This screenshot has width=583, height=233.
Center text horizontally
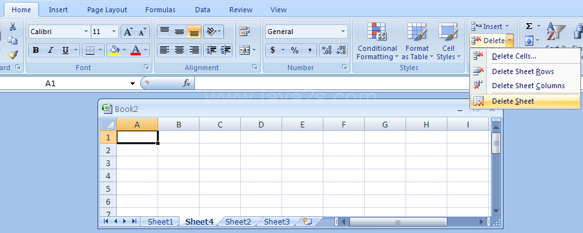point(179,50)
